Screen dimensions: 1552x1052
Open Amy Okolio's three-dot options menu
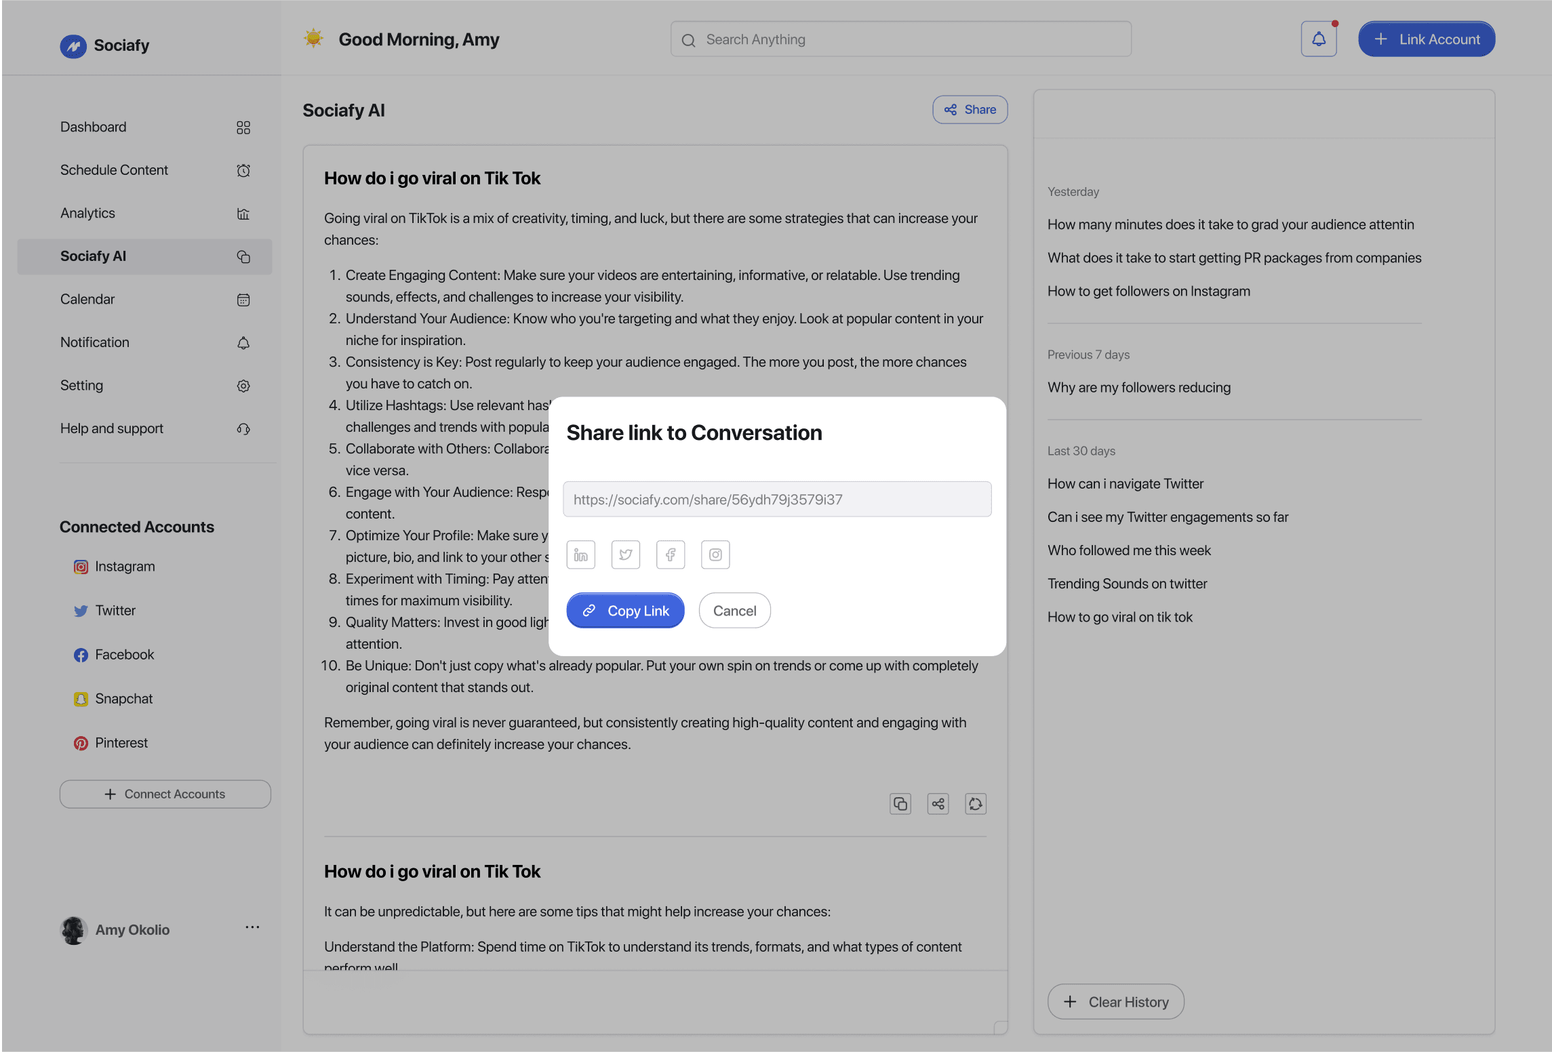point(252,927)
